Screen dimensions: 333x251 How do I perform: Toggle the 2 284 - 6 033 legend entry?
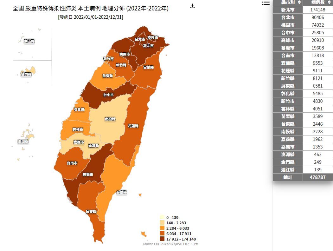177,228
